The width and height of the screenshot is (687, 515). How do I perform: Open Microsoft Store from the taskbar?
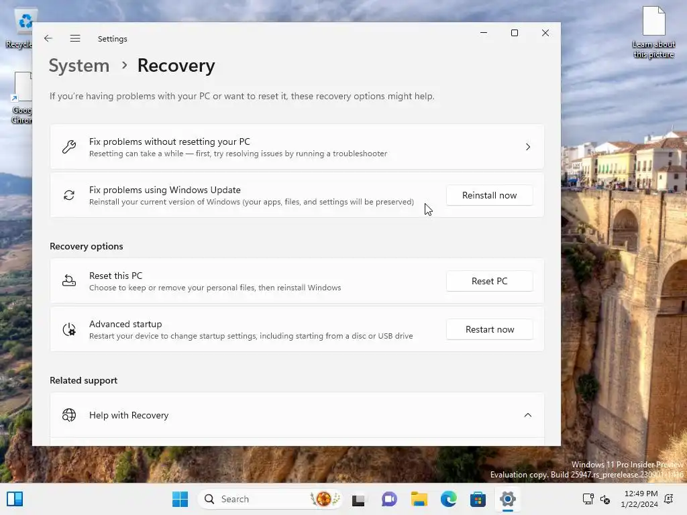478,499
